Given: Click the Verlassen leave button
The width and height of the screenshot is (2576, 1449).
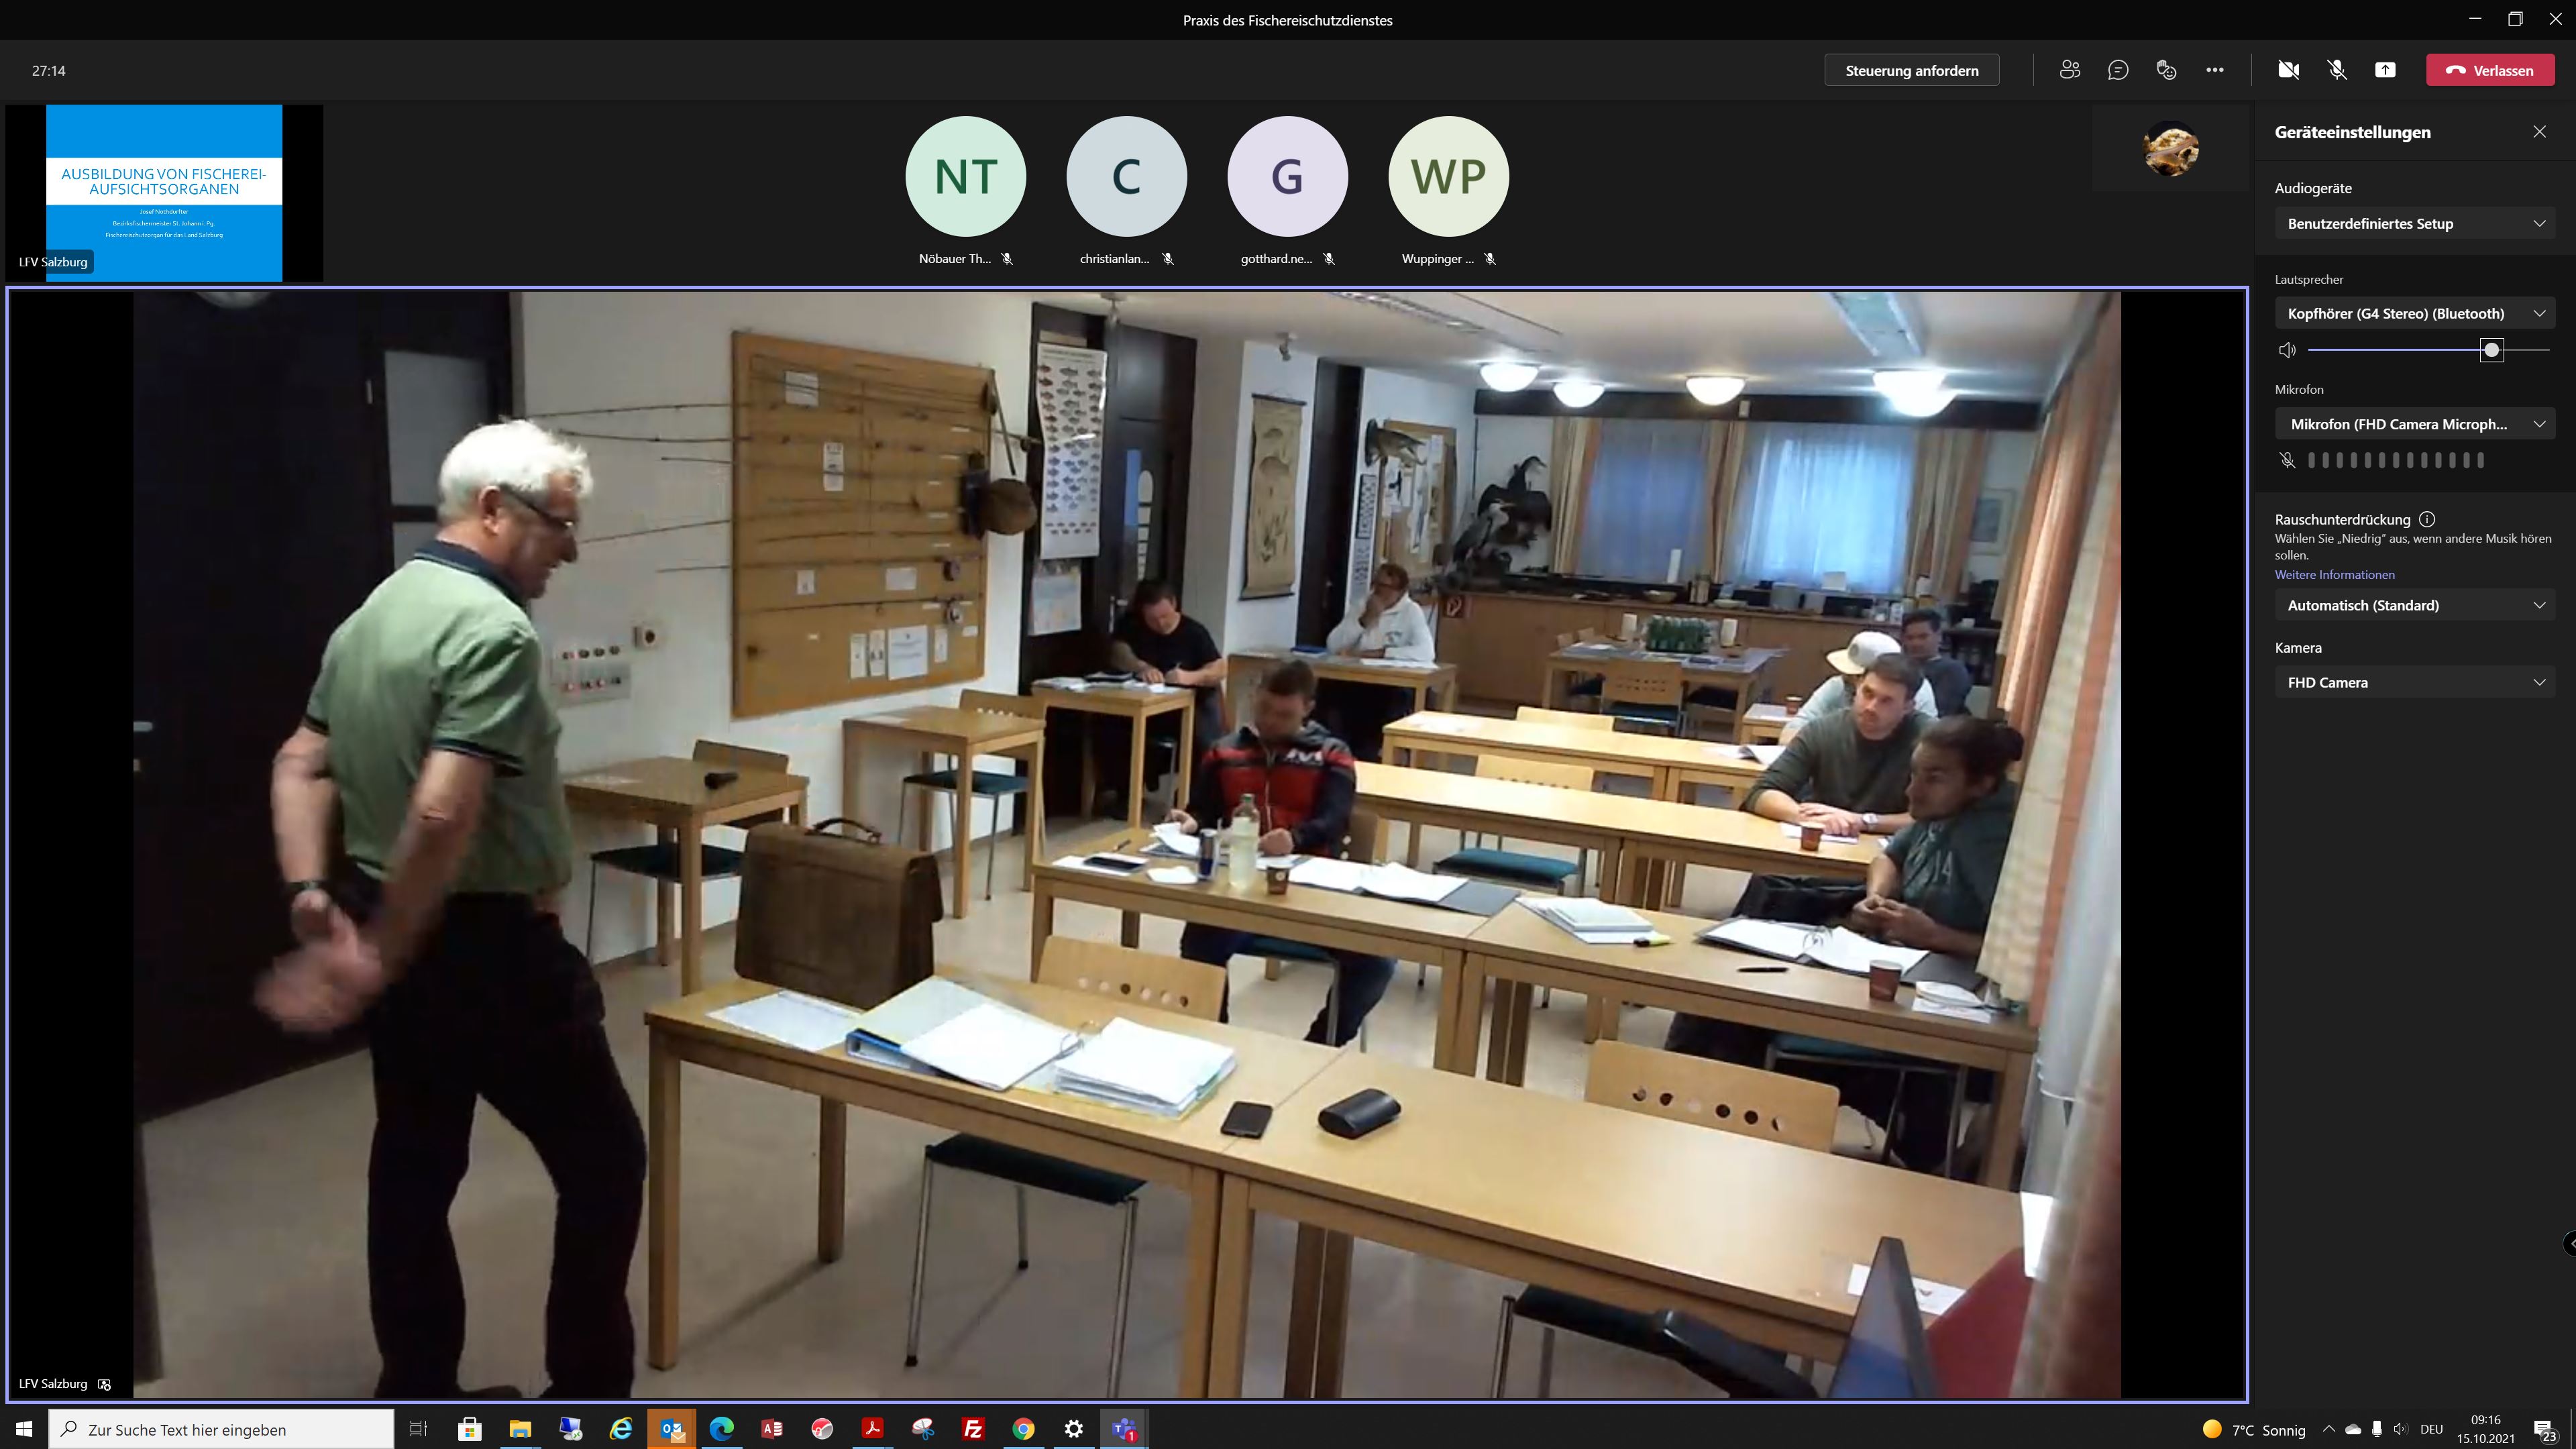Looking at the screenshot, I should pyautogui.click(x=2489, y=70).
